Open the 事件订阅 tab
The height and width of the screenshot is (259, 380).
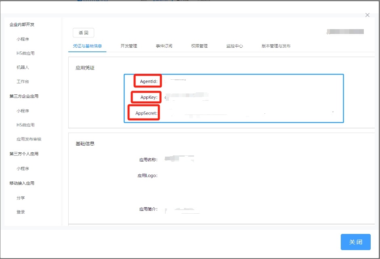[164, 46]
